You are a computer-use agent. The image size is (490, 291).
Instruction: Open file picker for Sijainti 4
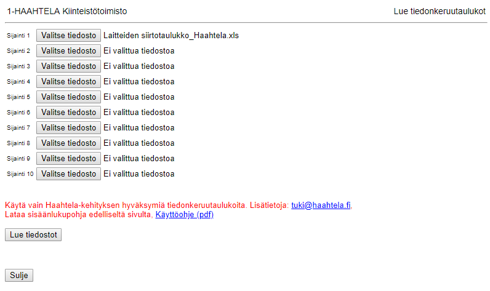(x=68, y=82)
